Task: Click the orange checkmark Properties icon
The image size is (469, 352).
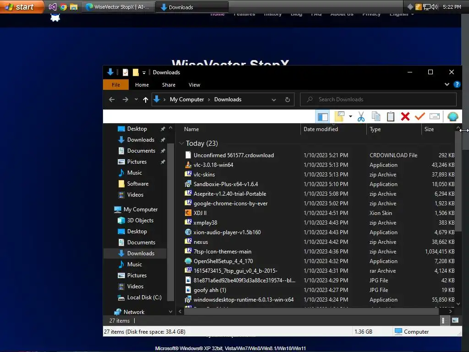Action: pos(420,116)
